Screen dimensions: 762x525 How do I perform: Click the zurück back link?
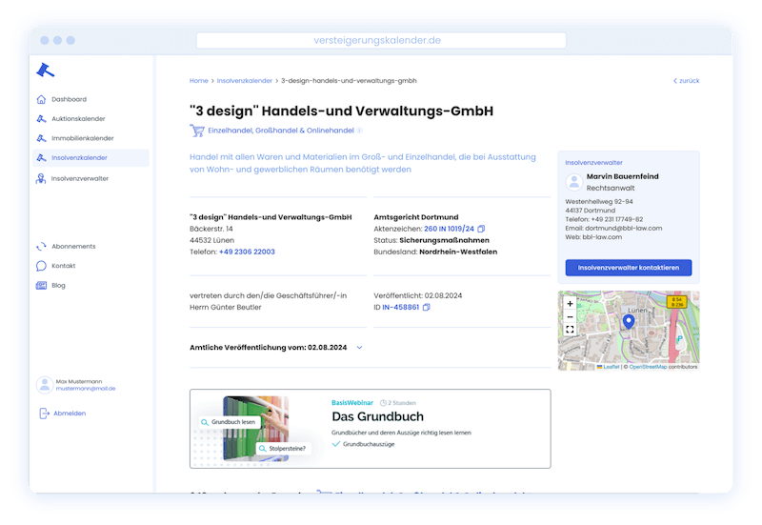click(x=686, y=81)
